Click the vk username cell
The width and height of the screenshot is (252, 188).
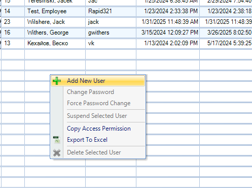(x=111, y=43)
